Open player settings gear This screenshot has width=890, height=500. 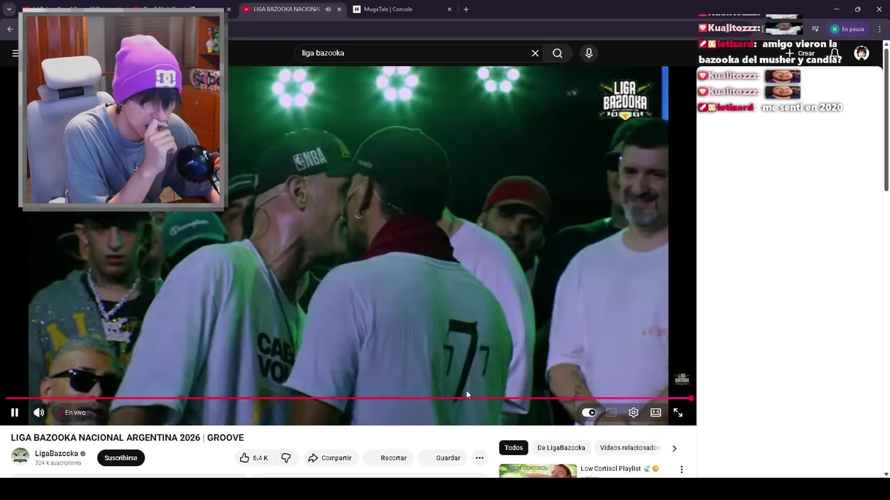click(633, 412)
